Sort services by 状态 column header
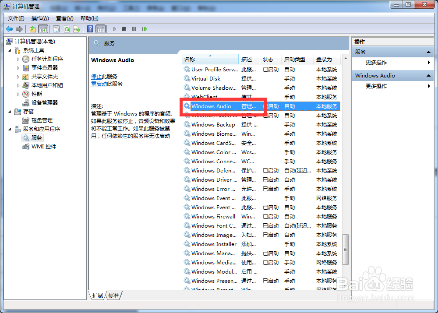The image size is (438, 313). point(270,59)
